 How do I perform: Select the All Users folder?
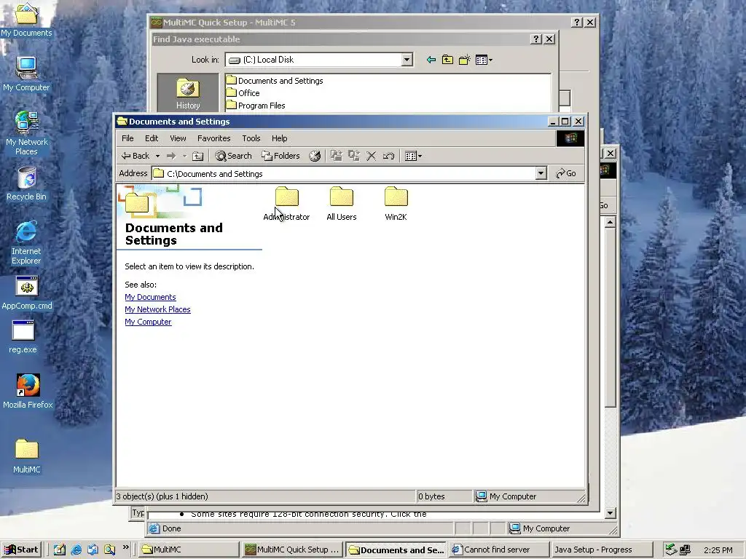click(341, 204)
